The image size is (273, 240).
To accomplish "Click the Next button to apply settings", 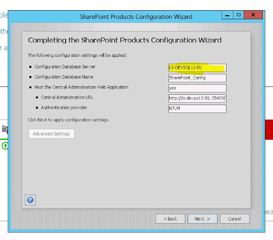I will (203, 219).
